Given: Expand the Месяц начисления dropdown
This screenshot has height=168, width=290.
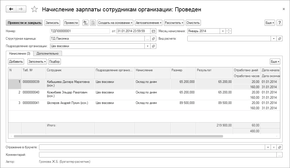Looking at the screenshot, I should [223, 31].
